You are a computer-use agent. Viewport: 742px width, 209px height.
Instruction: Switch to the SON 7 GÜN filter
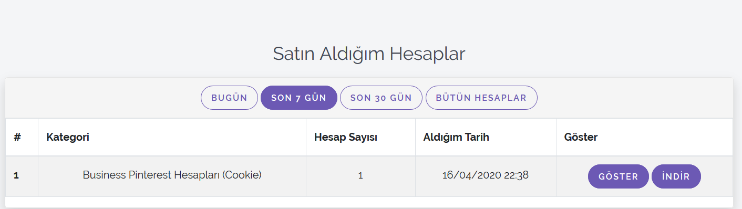(298, 98)
